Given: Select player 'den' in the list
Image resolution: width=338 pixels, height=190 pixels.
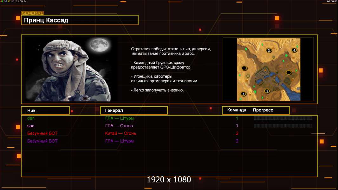Looking at the screenshot, I should 31,118.
